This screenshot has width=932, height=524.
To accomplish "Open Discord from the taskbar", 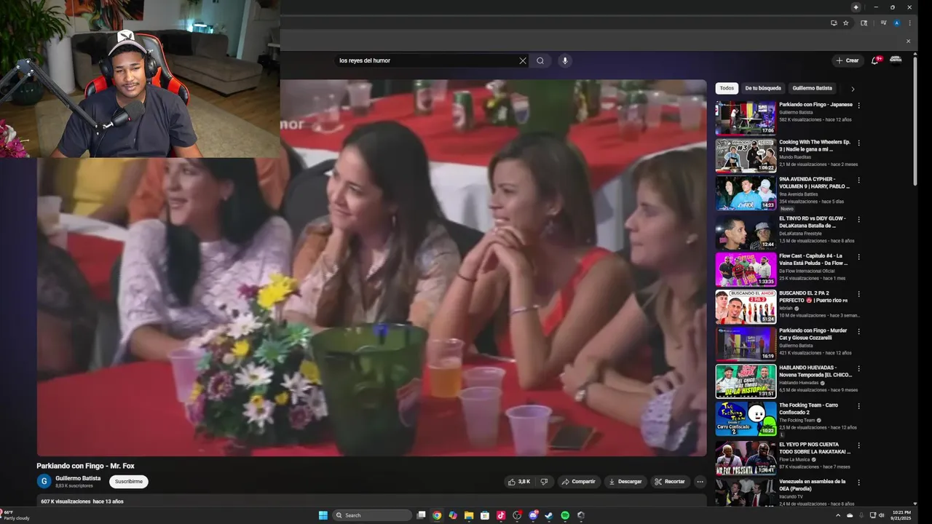I will 533,515.
